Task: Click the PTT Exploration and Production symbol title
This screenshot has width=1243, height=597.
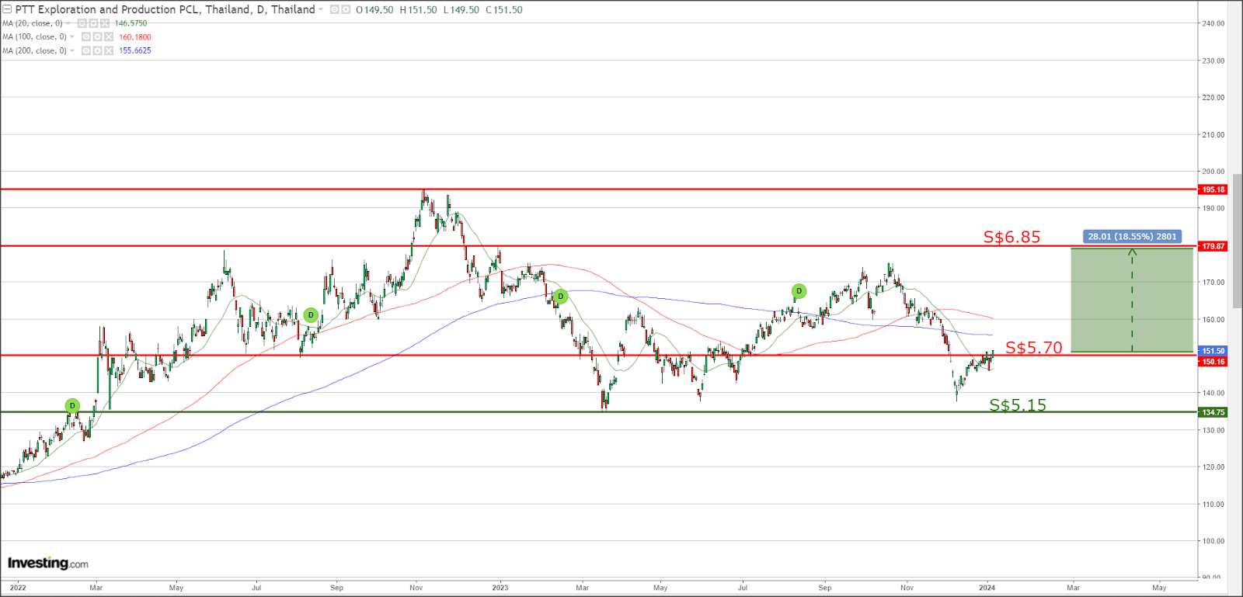Action: tap(165, 10)
